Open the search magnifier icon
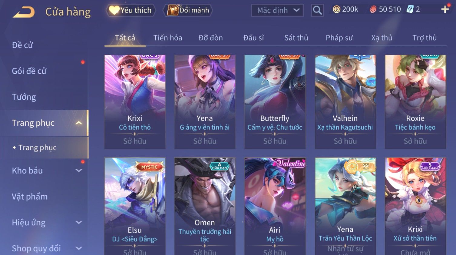456x255 pixels. (317, 10)
